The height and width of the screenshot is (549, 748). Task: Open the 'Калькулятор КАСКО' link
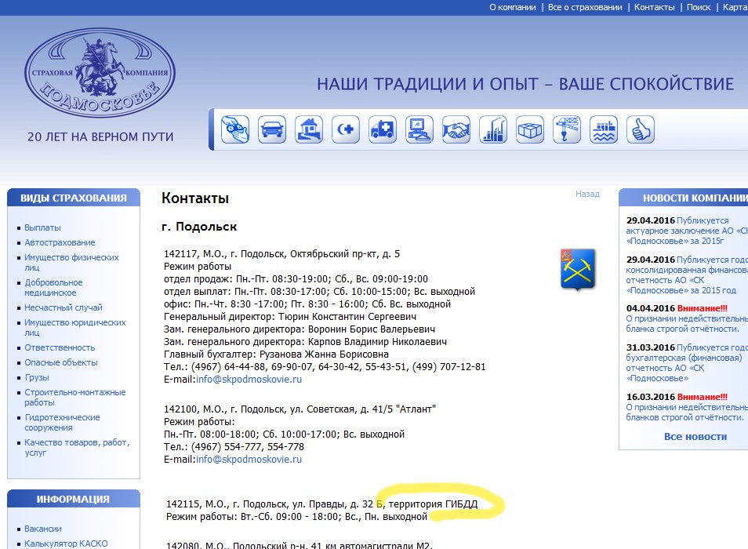click(x=66, y=544)
